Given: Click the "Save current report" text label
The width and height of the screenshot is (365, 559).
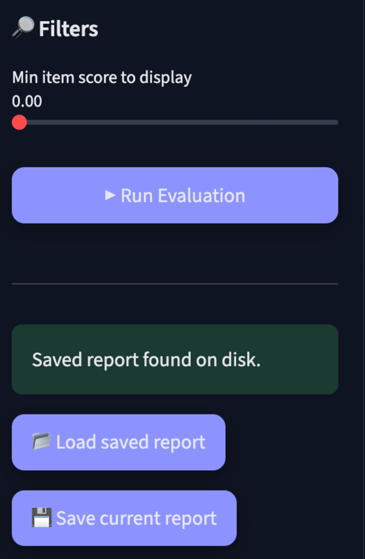Looking at the screenshot, I should point(136,518).
